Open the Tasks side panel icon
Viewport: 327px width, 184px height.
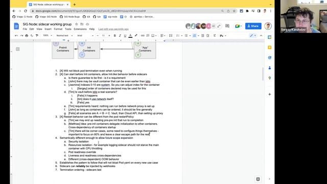coord(269,58)
